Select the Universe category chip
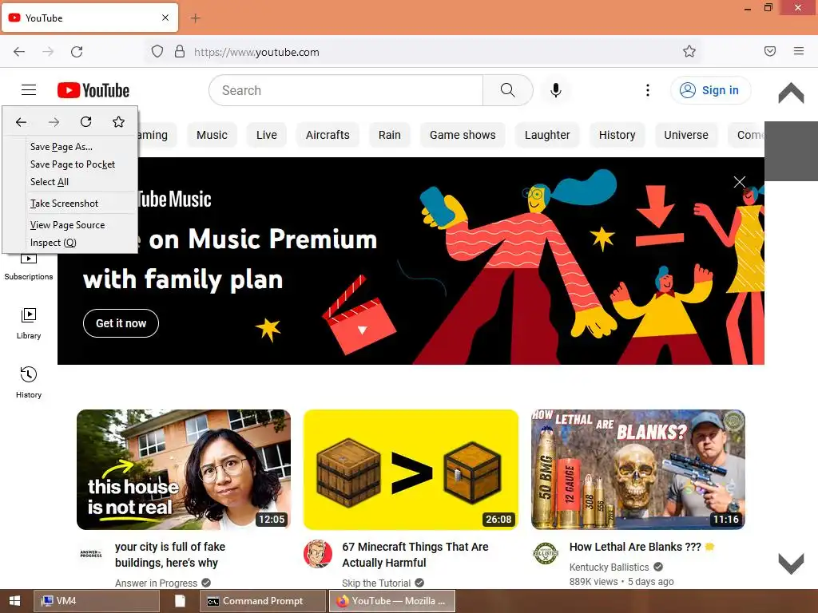 [x=686, y=135]
